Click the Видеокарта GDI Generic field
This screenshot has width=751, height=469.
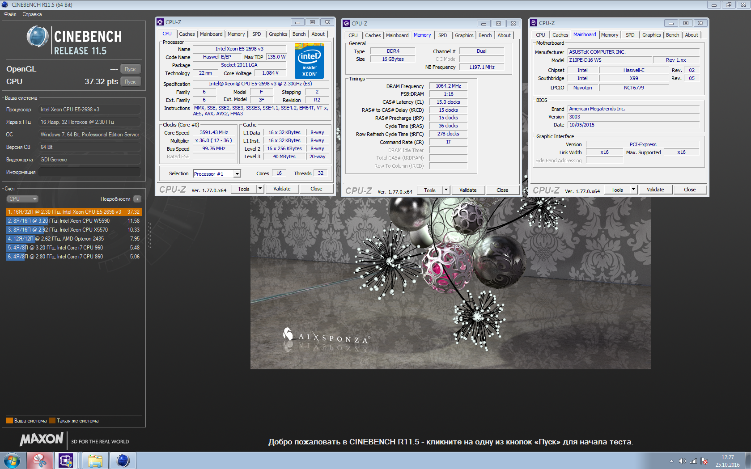pyautogui.click(x=89, y=160)
